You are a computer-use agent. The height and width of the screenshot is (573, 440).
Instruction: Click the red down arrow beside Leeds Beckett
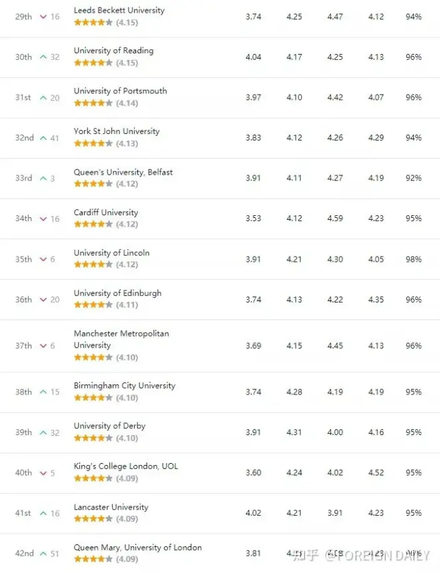tap(43, 17)
